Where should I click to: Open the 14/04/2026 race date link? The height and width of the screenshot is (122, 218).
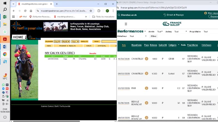(x=124, y=59)
